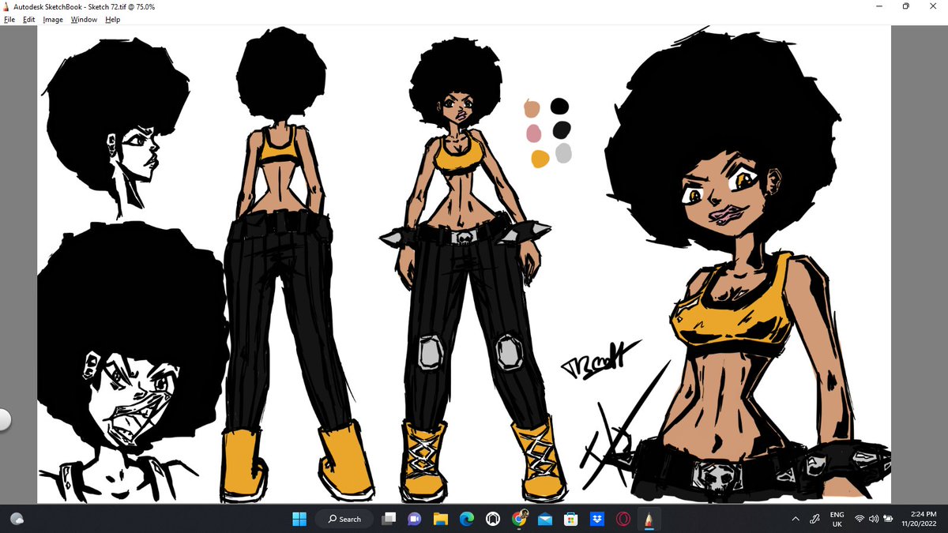Open the Help menu
This screenshot has width=948, height=533.
[x=113, y=19]
